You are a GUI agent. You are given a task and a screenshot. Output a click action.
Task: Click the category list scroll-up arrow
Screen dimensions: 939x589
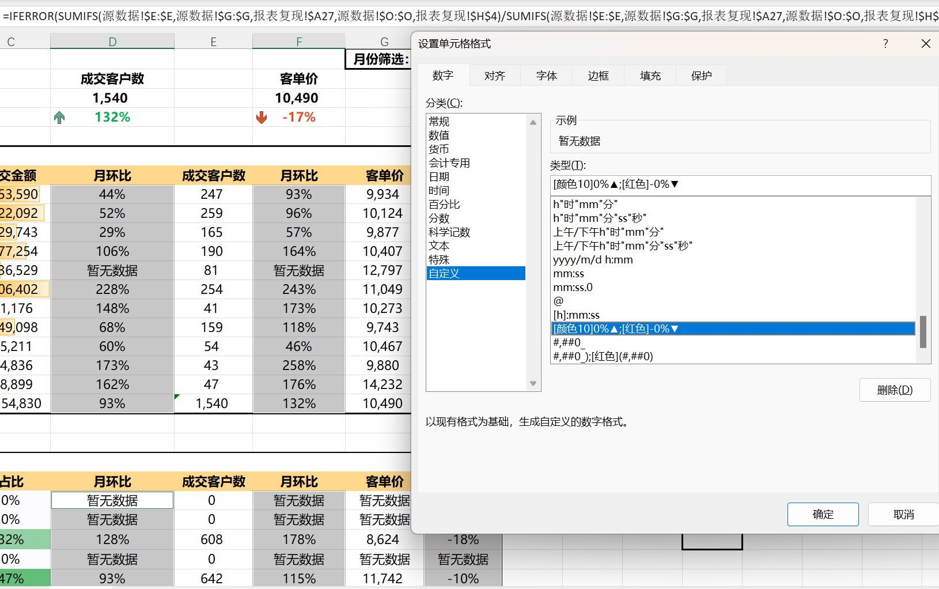tap(533, 122)
